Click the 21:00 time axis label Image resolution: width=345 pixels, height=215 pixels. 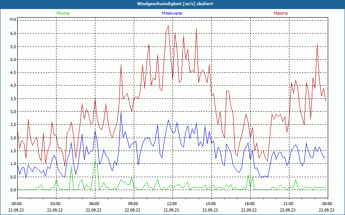289,204
